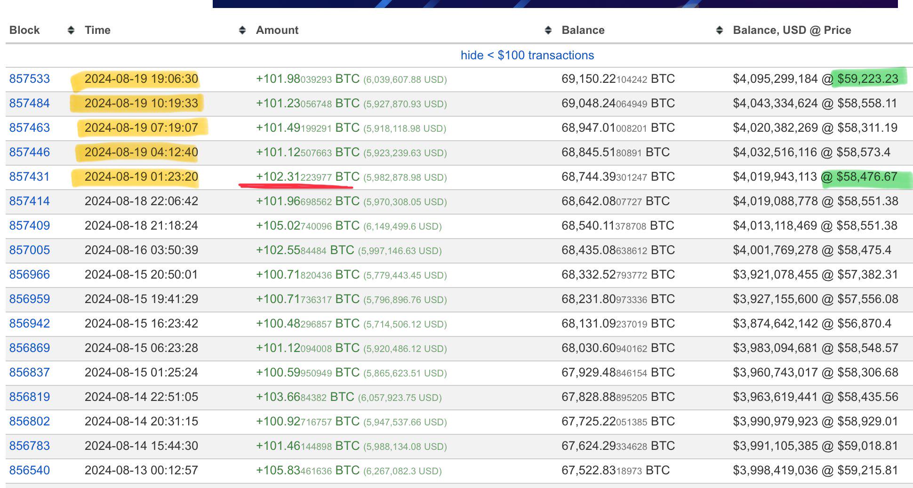Open block 856869 link
The width and height of the screenshot is (913, 488).
(x=30, y=348)
